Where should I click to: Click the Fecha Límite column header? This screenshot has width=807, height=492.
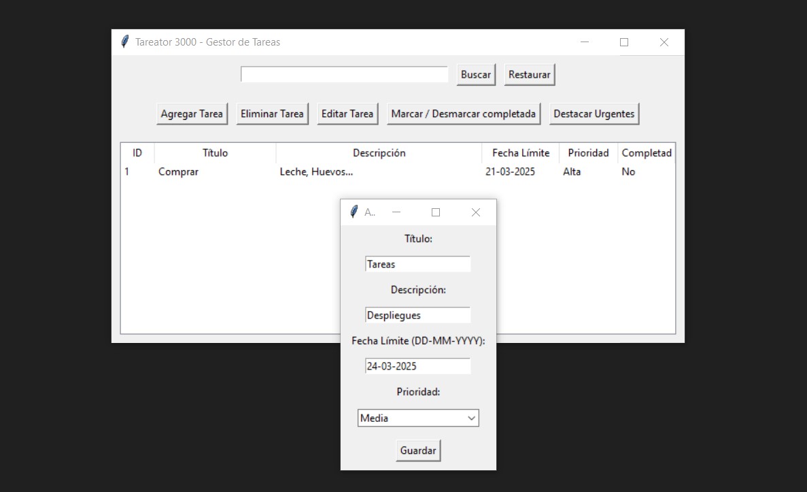tap(520, 153)
